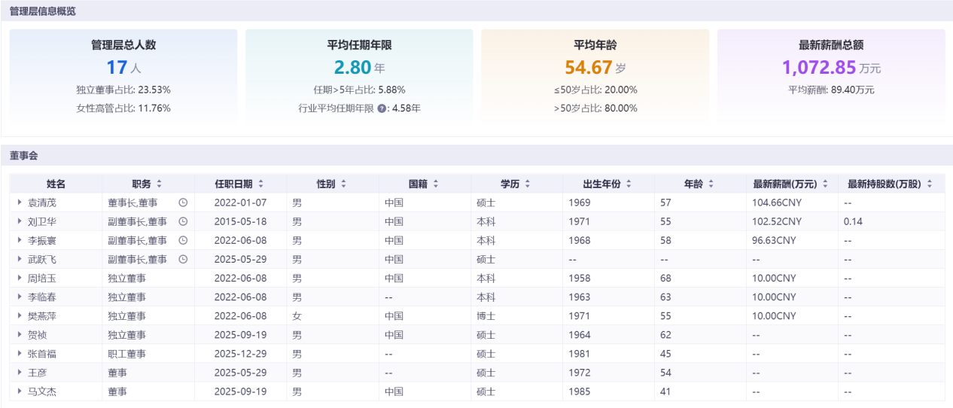Screen dimensions: 953x408
Task: Expand the row for 樊燕萍
Action: [20, 316]
